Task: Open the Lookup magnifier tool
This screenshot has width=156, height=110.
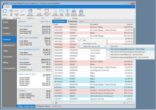Action: point(22,11)
